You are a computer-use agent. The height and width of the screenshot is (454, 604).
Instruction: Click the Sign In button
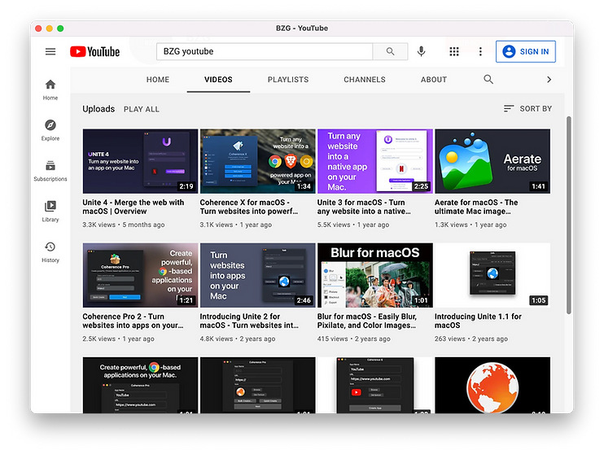click(526, 51)
